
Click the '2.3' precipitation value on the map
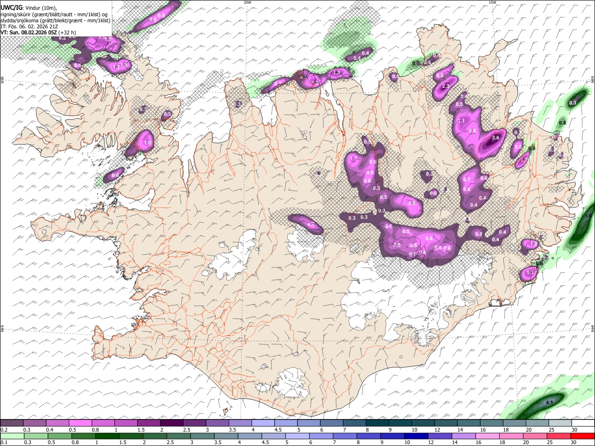pos(446,86)
